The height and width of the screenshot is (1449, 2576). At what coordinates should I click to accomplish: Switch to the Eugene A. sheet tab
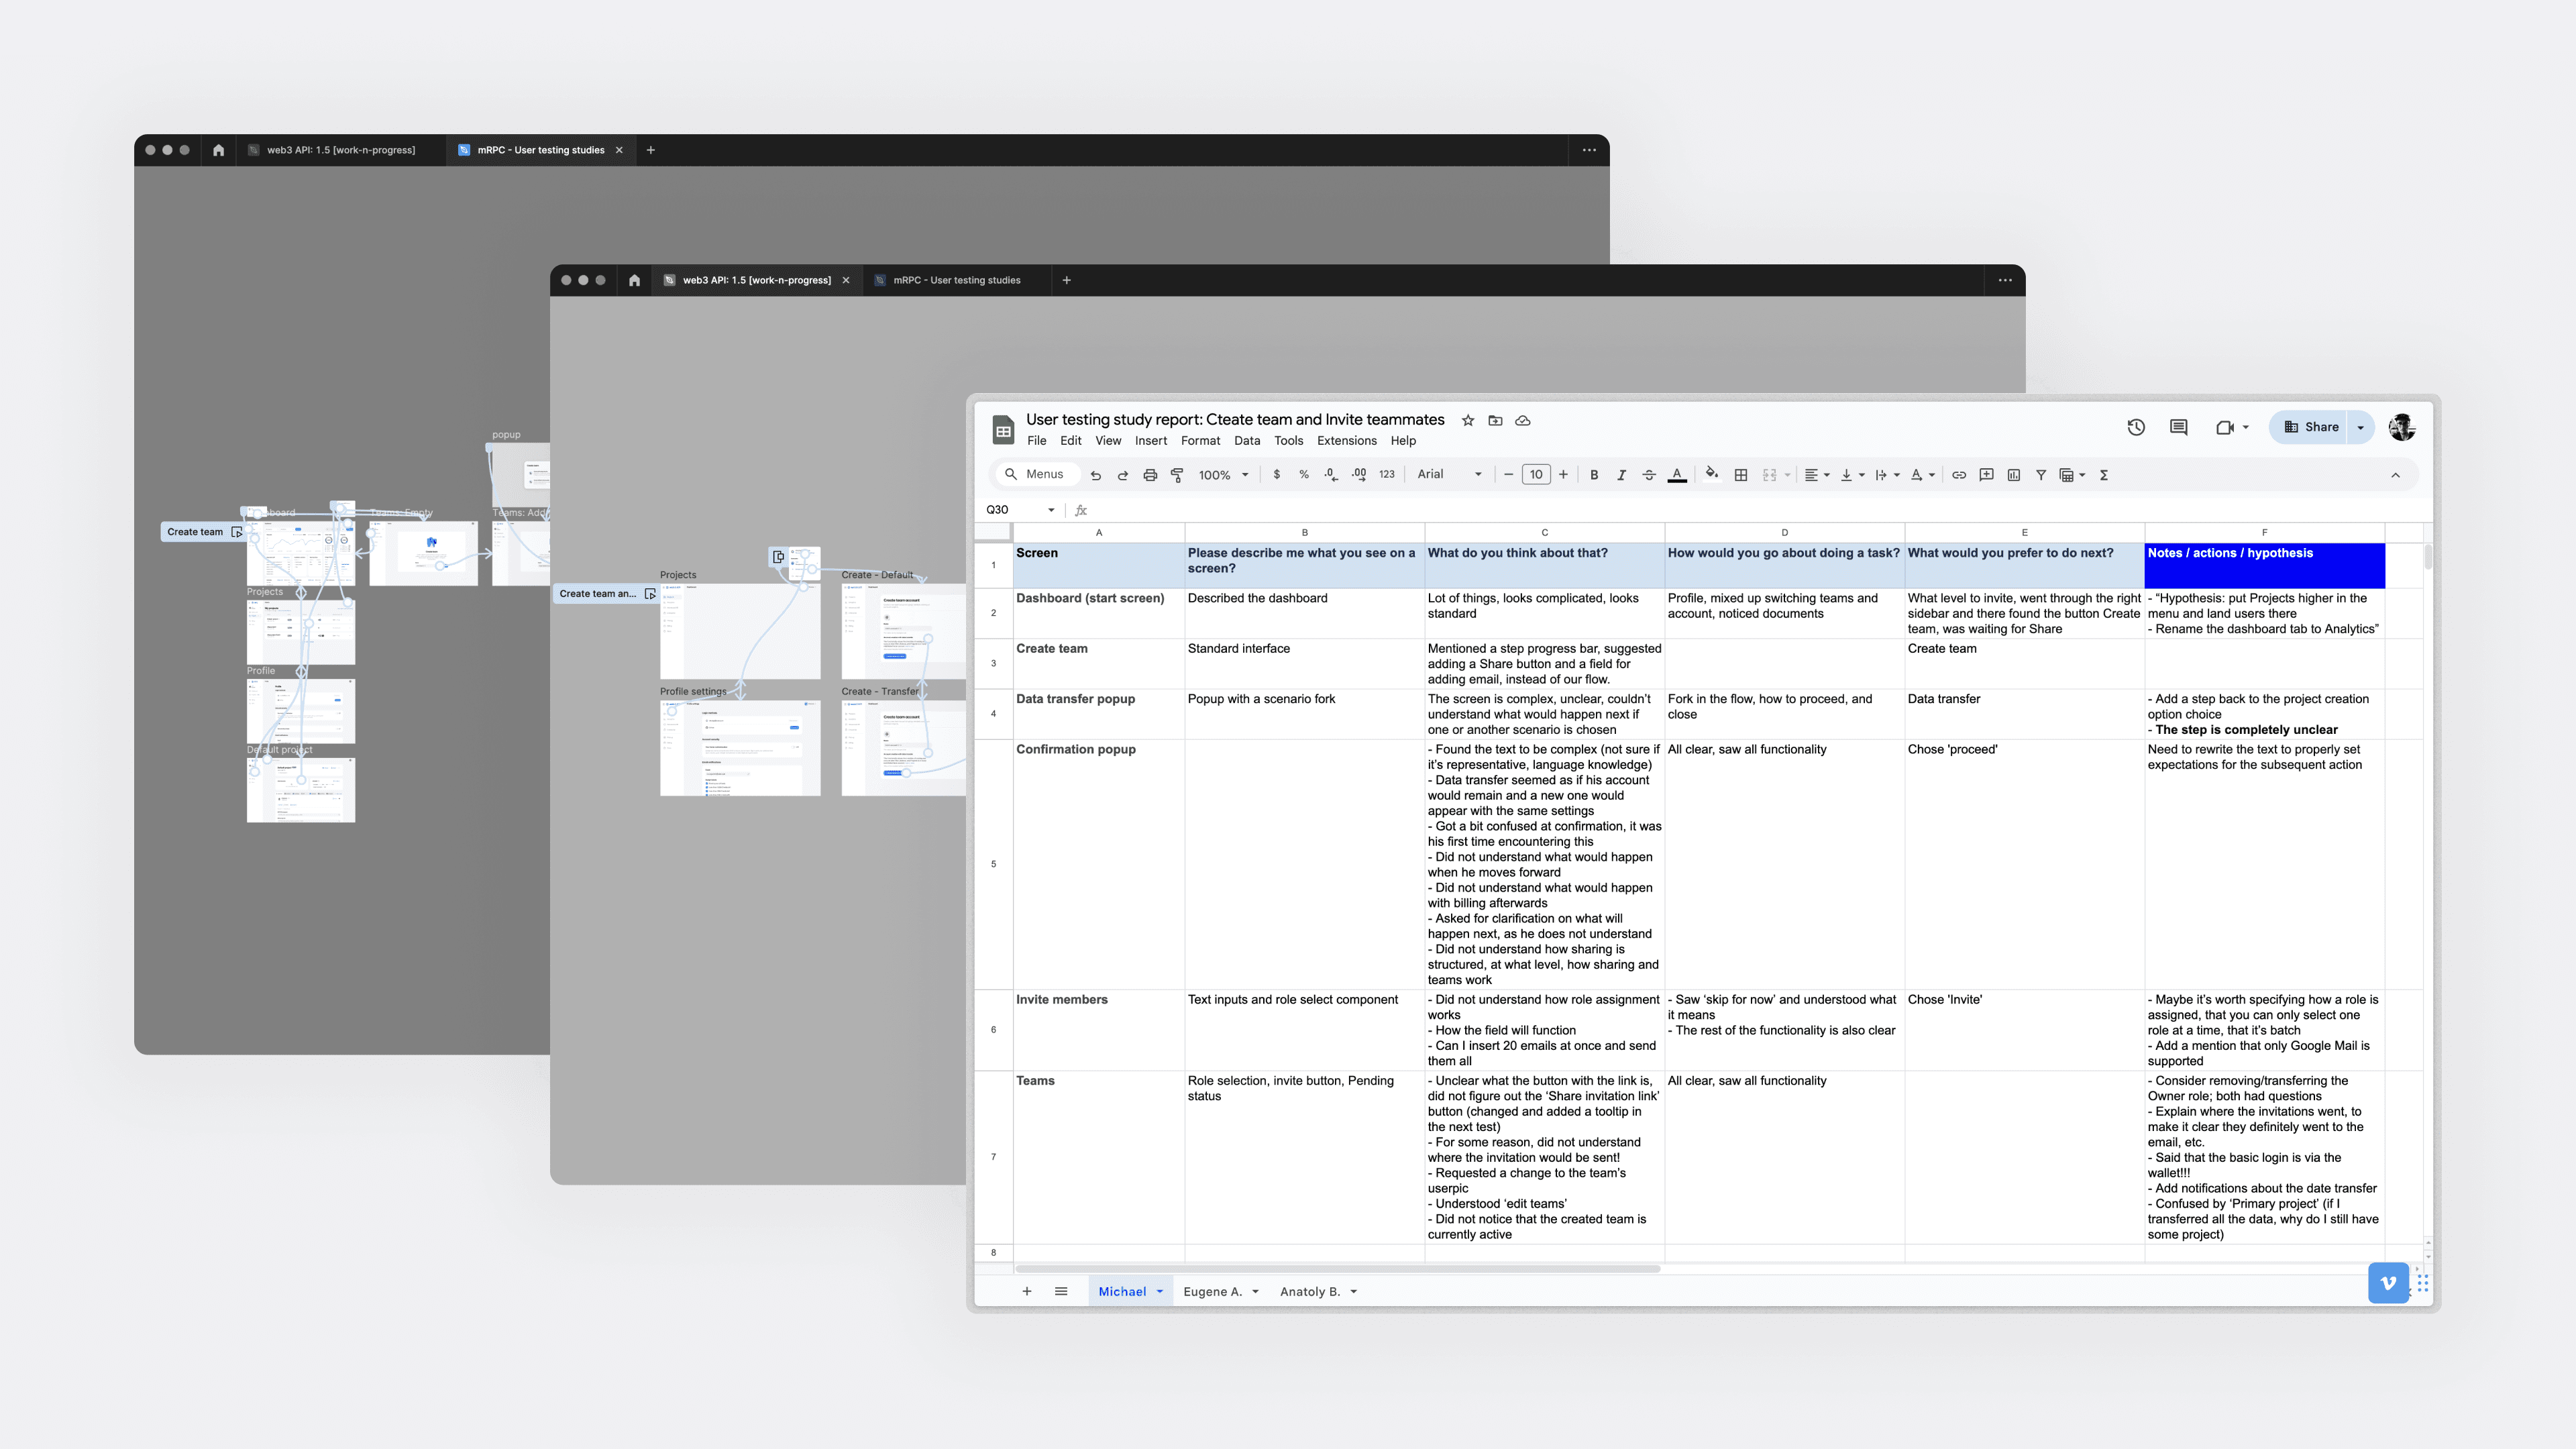[1212, 1292]
